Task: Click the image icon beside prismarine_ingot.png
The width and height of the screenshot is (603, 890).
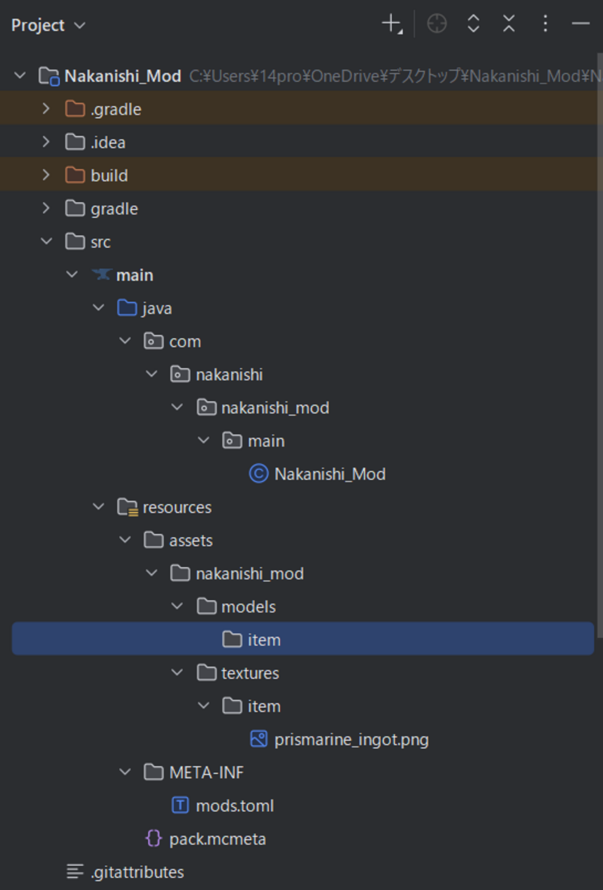Action: tap(260, 739)
